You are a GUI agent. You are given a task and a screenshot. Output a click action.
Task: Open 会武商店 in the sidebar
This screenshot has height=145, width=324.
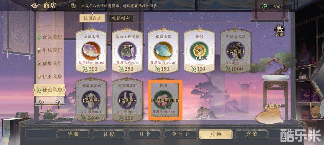(49, 37)
